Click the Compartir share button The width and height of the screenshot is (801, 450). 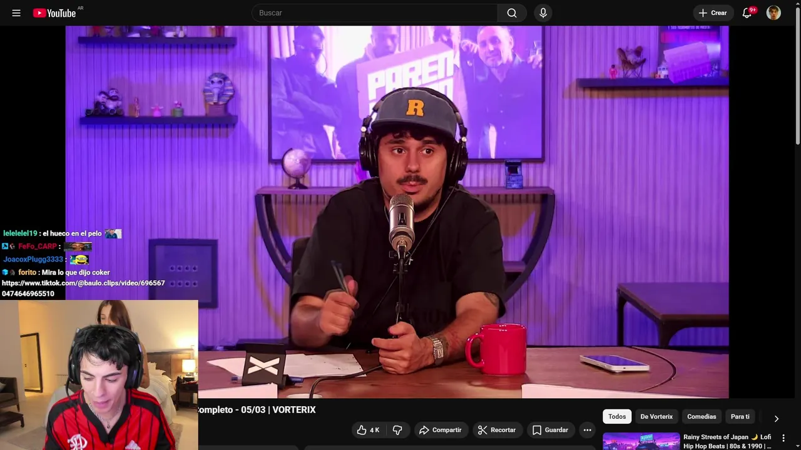[440, 430]
